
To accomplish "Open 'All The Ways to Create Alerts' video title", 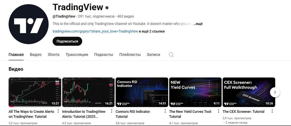I will click(31, 114).
